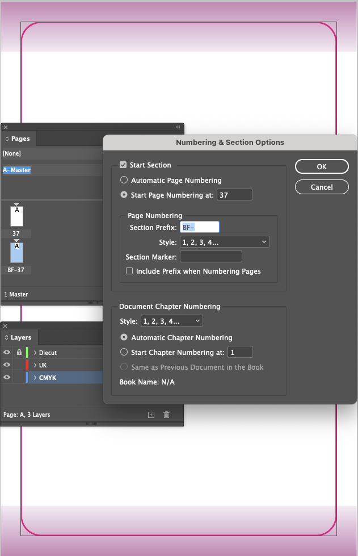Screen dimensions: 358x556
Task: Expand the UK layer chevron
Action: click(x=35, y=365)
